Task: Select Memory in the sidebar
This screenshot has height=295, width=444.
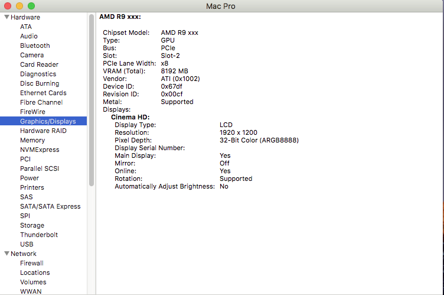Action: [32, 140]
